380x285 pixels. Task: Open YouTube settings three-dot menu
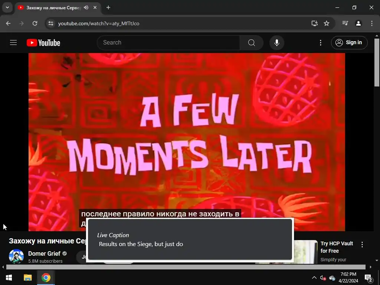tap(321, 43)
